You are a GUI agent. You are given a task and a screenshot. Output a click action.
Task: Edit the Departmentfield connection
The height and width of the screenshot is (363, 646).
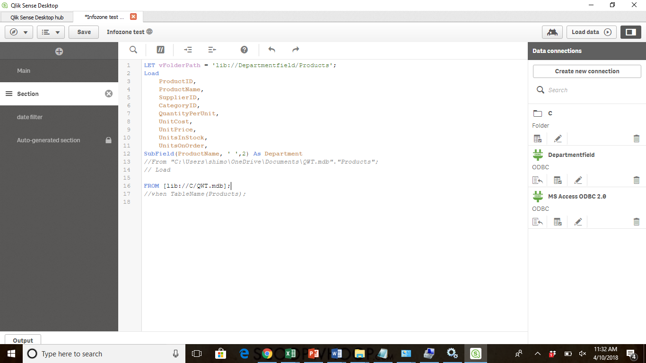[x=578, y=180]
